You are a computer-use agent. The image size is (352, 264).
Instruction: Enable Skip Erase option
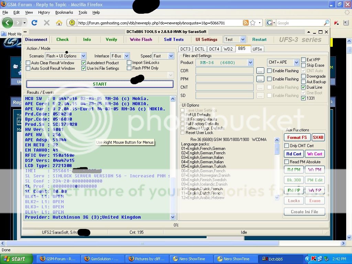pos(303,65)
